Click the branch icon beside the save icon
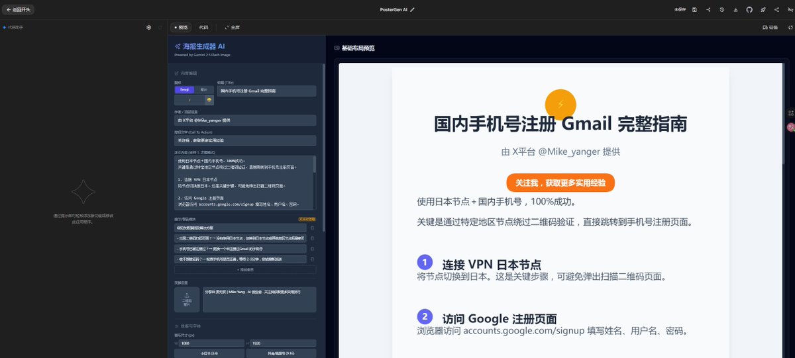The image size is (795, 358). pos(708,10)
